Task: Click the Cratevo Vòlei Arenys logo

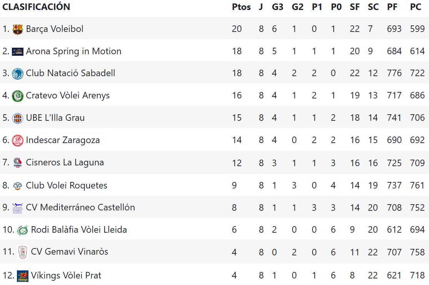Action: point(18,96)
